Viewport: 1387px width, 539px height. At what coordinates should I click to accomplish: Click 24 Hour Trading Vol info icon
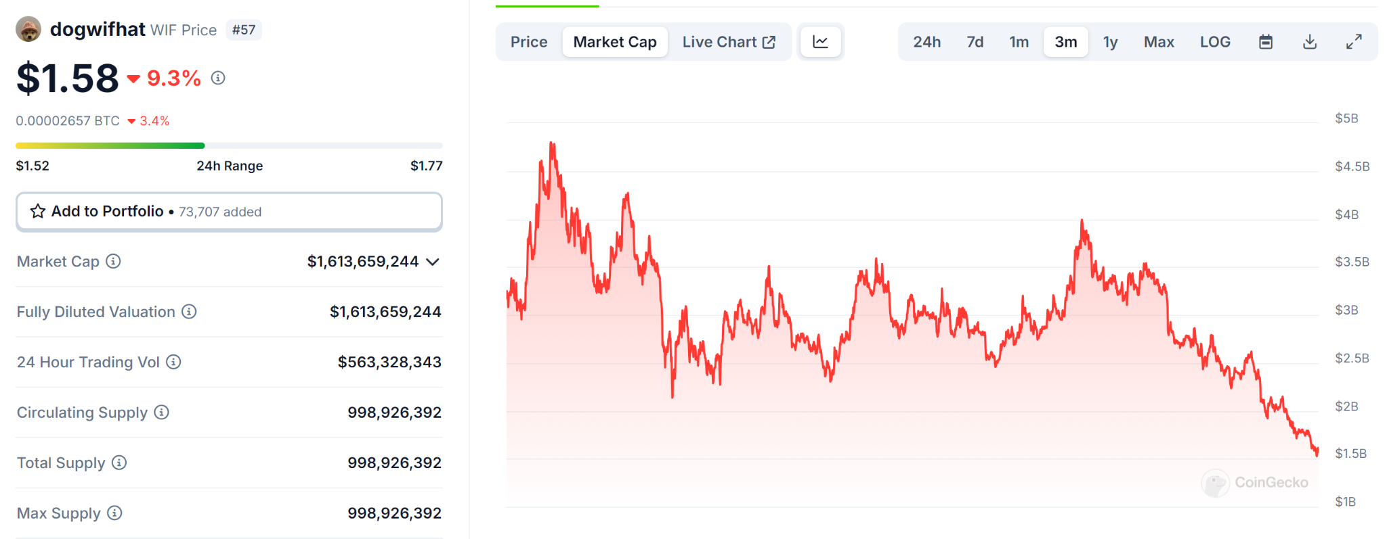(x=174, y=362)
